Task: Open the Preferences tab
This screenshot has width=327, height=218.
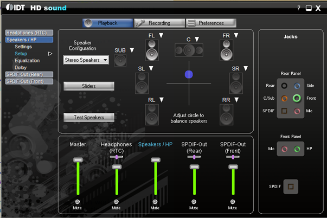Action: [211, 23]
